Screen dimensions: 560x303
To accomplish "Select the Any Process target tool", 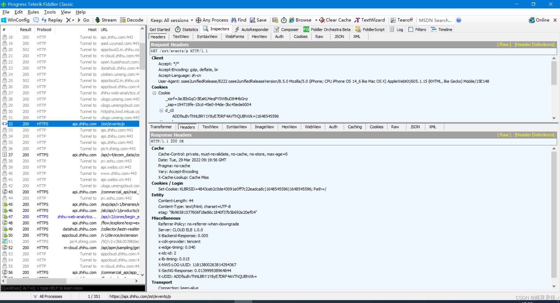I will tap(212, 20).
